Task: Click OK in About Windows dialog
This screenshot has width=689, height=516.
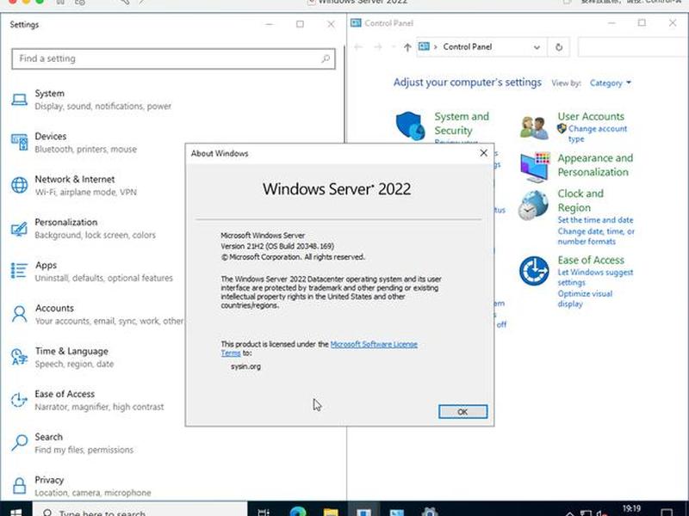Action: pos(462,412)
